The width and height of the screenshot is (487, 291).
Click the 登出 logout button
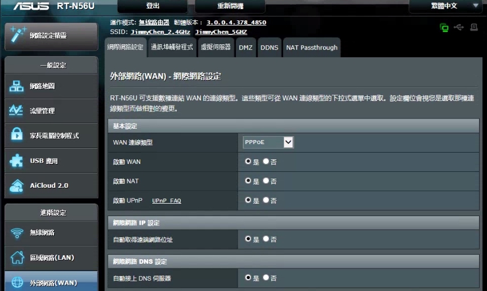point(152,6)
